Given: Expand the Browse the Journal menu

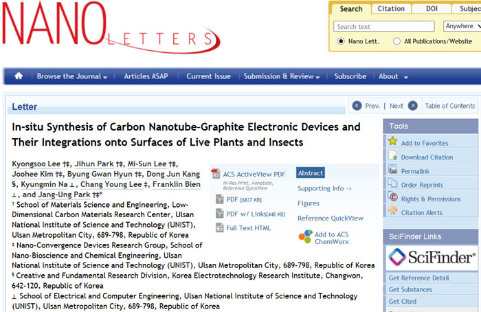Looking at the screenshot, I should point(71,76).
